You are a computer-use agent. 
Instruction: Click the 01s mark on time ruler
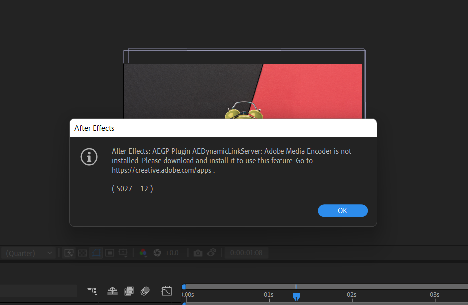269,295
